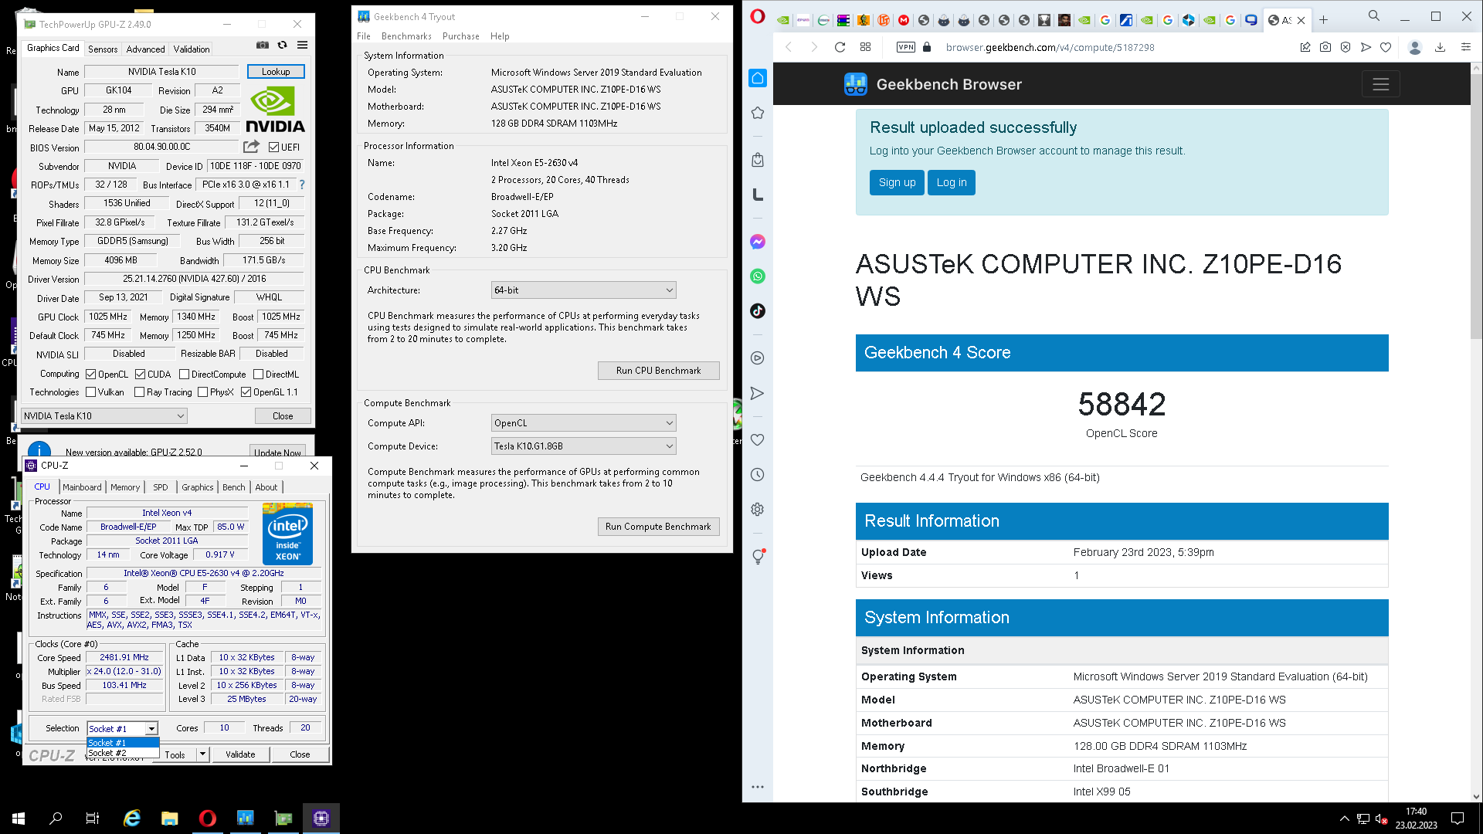Click bus interface question mark icon
Image resolution: width=1483 pixels, height=834 pixels.
tap(302, 185)
